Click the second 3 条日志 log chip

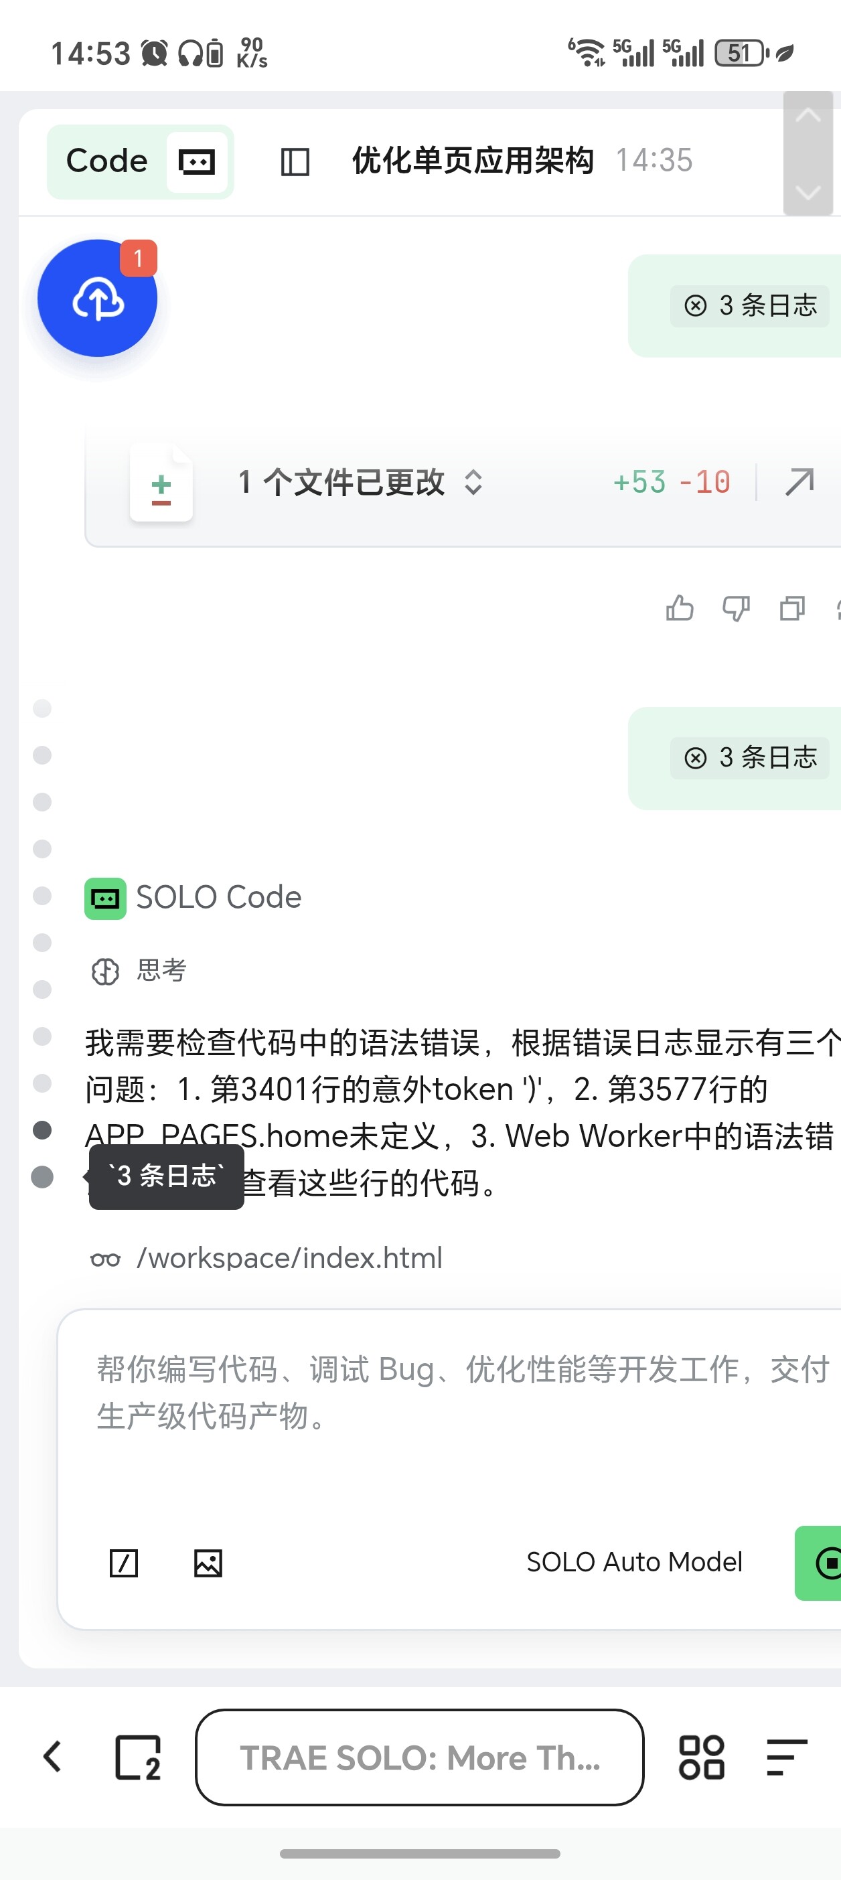[750, 757]
